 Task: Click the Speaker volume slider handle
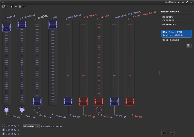click(x=37, y=101)
